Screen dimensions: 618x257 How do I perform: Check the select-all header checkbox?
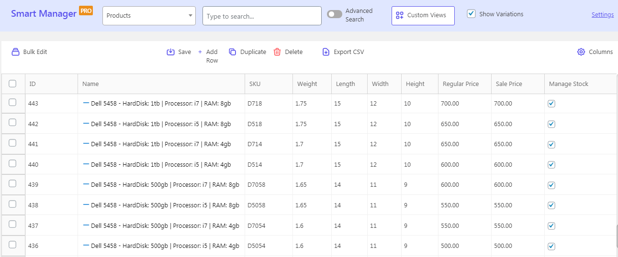[x=12, y=84]
